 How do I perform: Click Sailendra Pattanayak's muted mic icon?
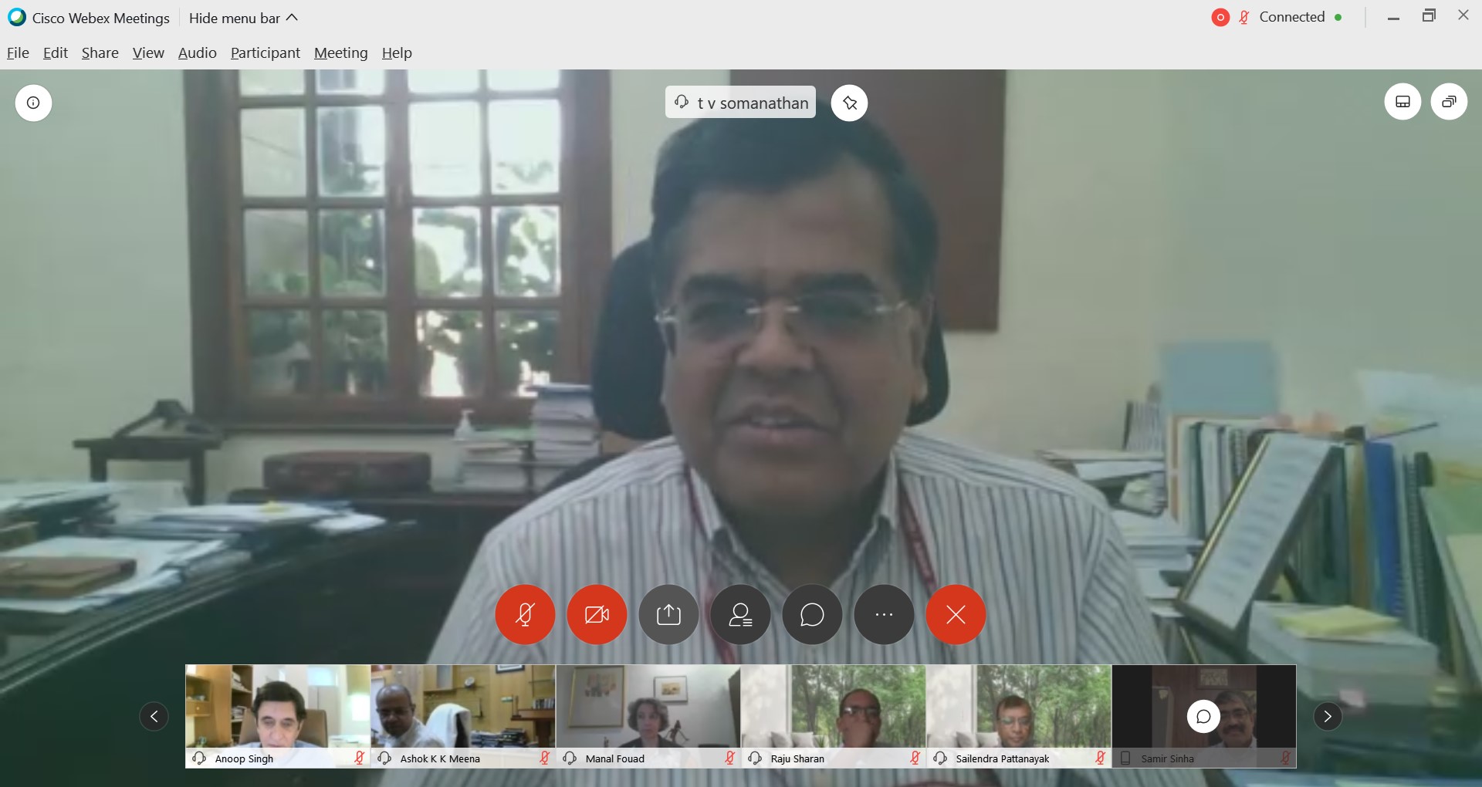1100,758
